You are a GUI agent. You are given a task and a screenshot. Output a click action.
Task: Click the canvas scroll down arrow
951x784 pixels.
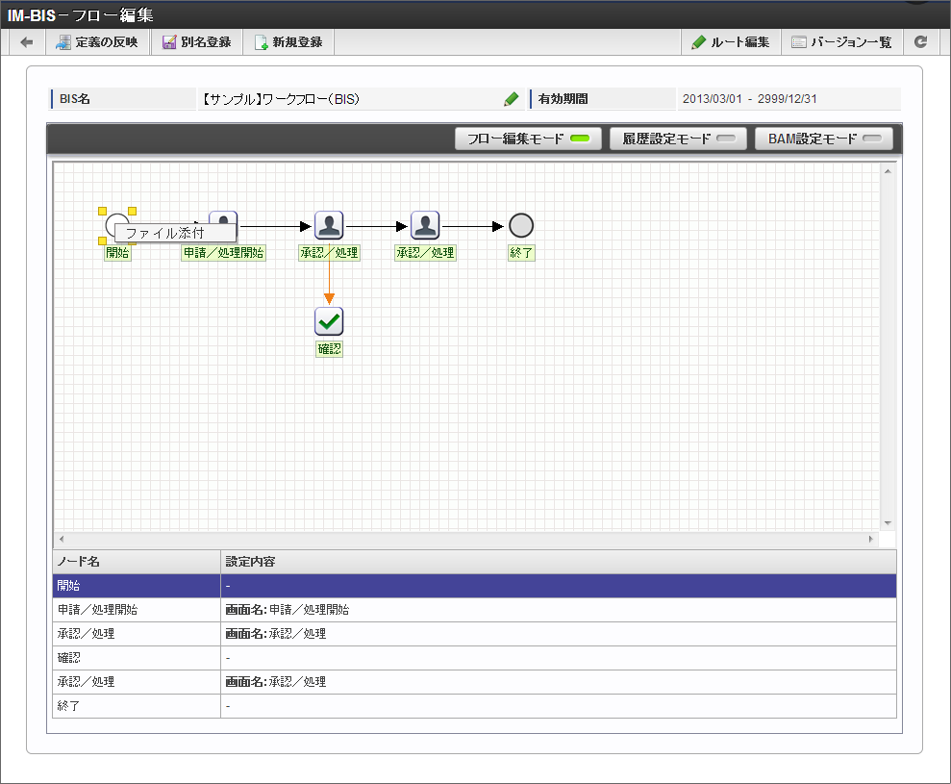tap(888, 523)
